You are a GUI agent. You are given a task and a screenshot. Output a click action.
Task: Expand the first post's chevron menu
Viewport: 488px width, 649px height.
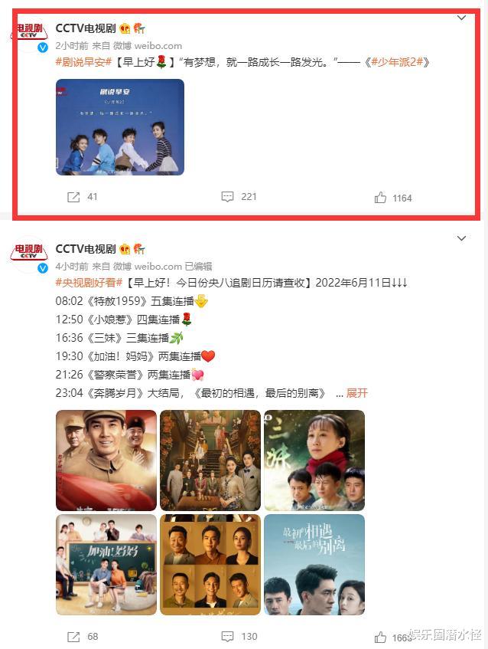pos(461,18)
